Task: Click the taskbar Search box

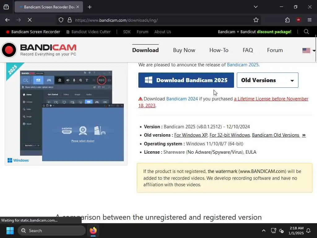Action: (x=52, y=231)
